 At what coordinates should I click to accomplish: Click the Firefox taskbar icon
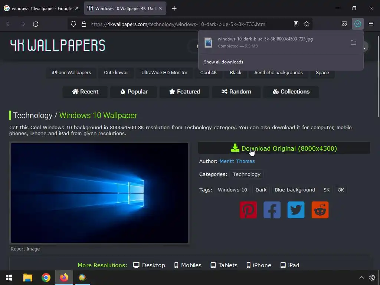coord(64,278)
